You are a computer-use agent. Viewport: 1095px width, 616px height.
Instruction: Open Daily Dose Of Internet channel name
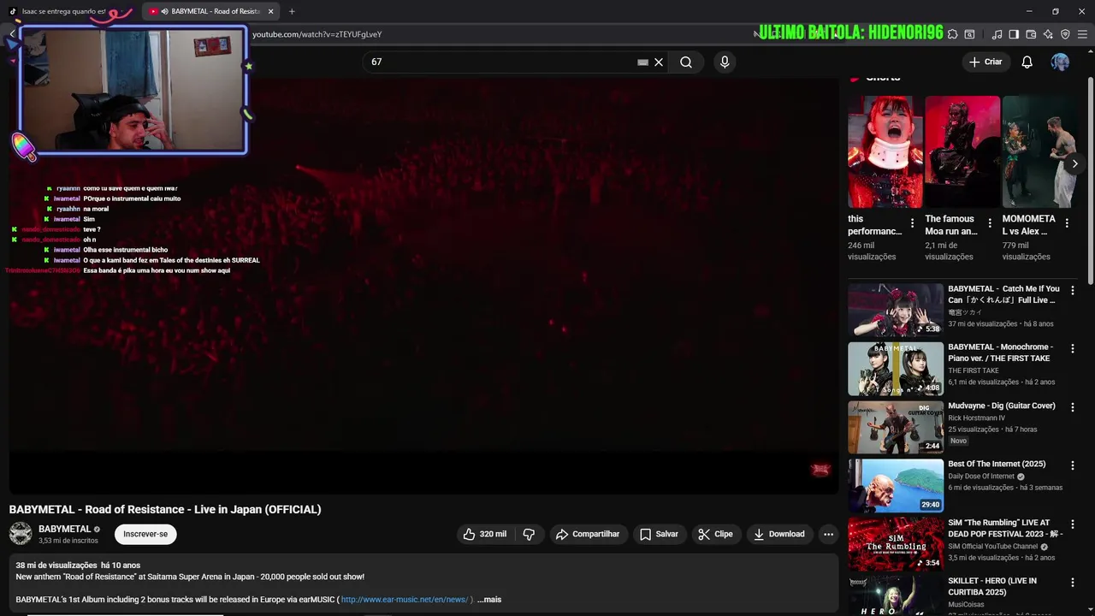(x=981, y=477)
